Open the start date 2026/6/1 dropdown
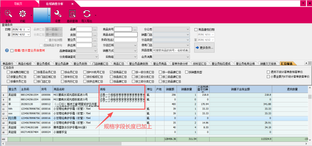Viewport: 312px width, 146px height. [x=29, y=29]
